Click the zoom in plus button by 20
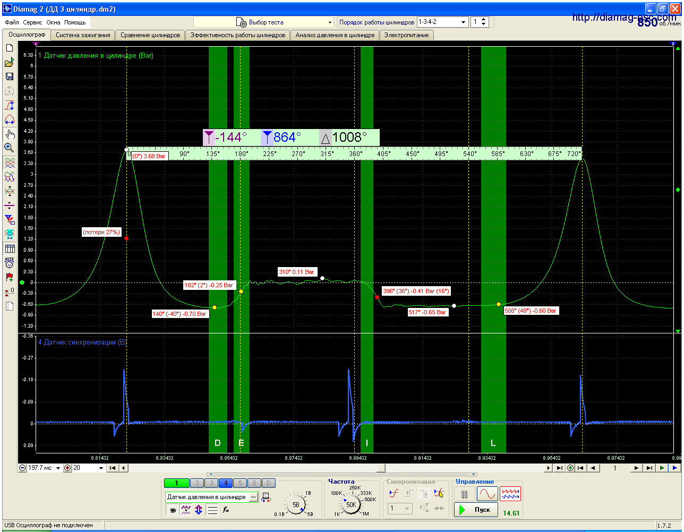This screenshot has height=532, width=684. click(x=67, y=468)
